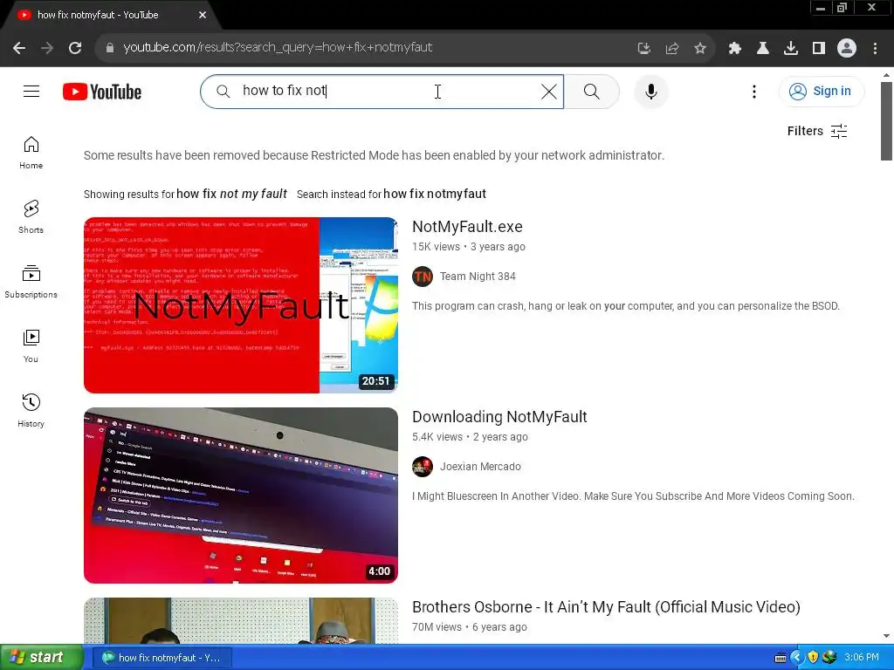Click the page vertical scrollbar thumb

click(886, 120)
